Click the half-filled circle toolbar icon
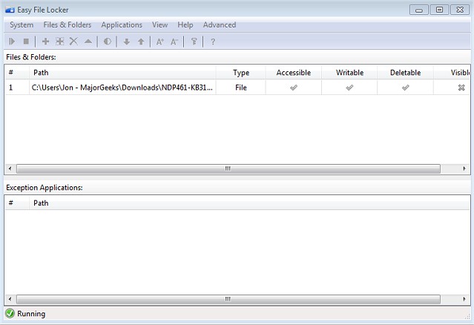 coord(108,42)
